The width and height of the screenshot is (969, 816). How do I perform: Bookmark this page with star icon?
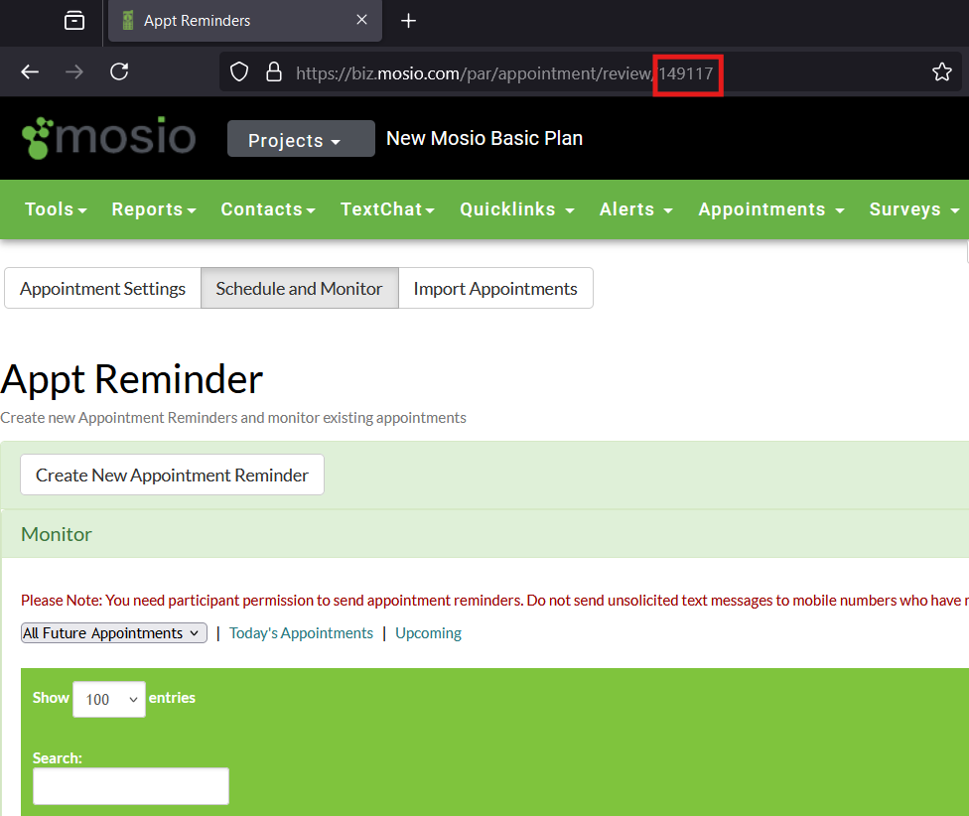tap(942, 72)
